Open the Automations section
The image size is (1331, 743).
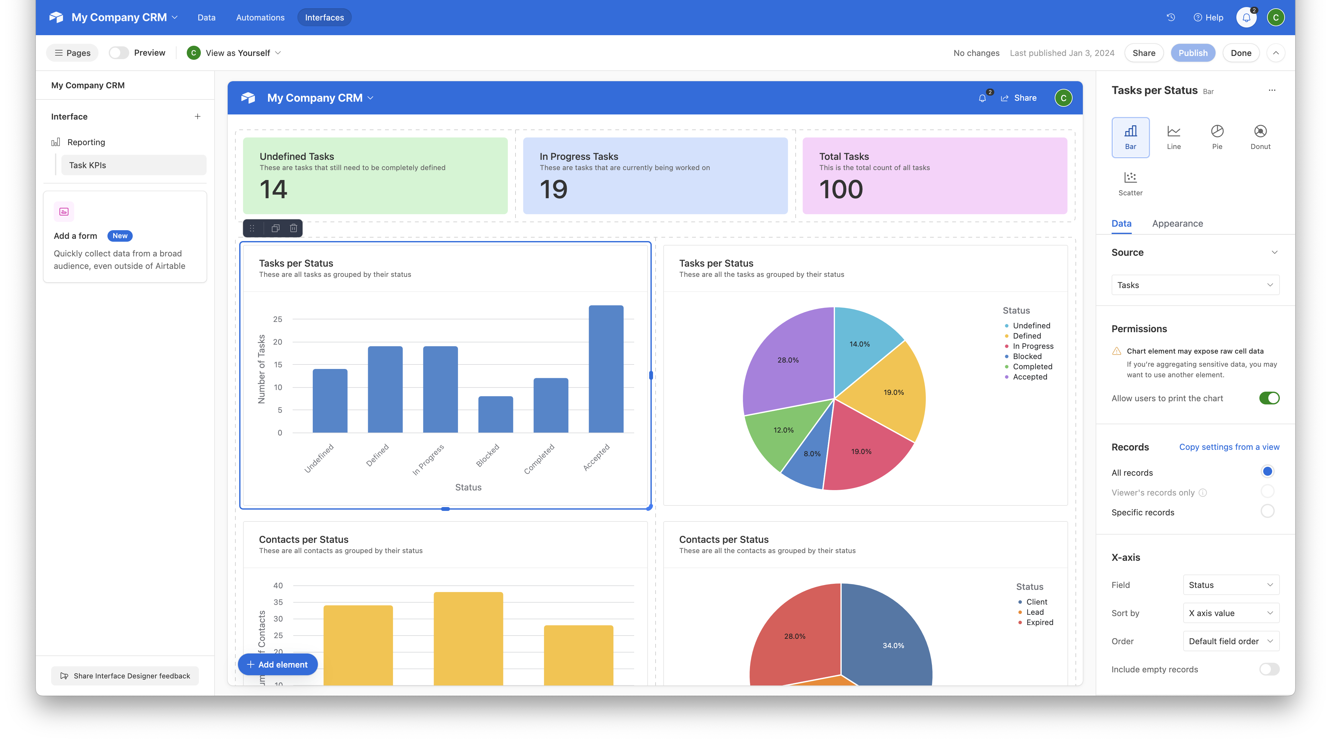pyautogui.click(x=260, y=17)
